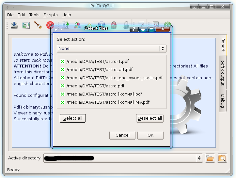Click the Ready status bar text
This screenshot has width=236, height=178.
(13, 170)
